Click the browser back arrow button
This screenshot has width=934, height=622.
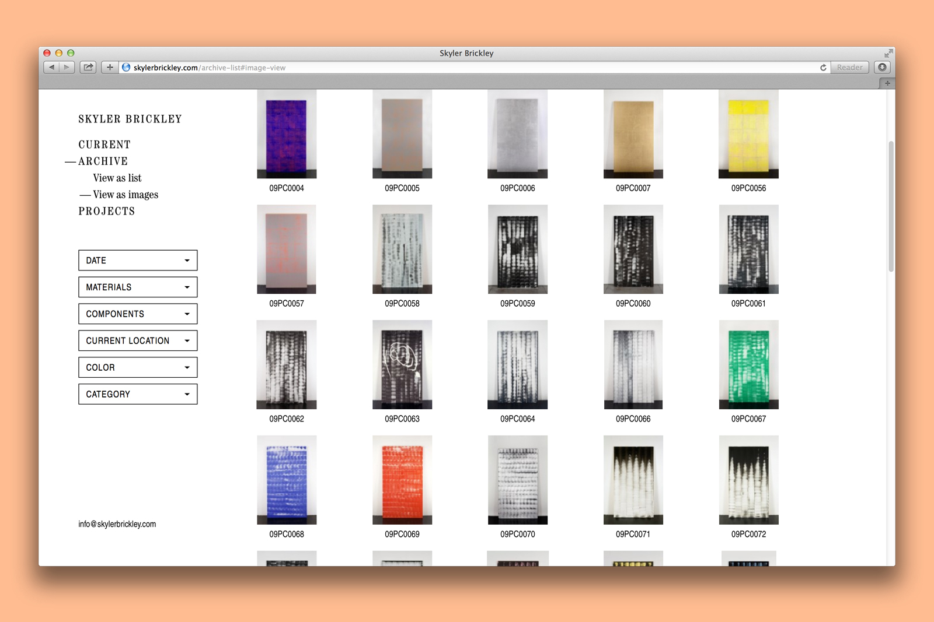pyautogui.click(x=51, y=68)
